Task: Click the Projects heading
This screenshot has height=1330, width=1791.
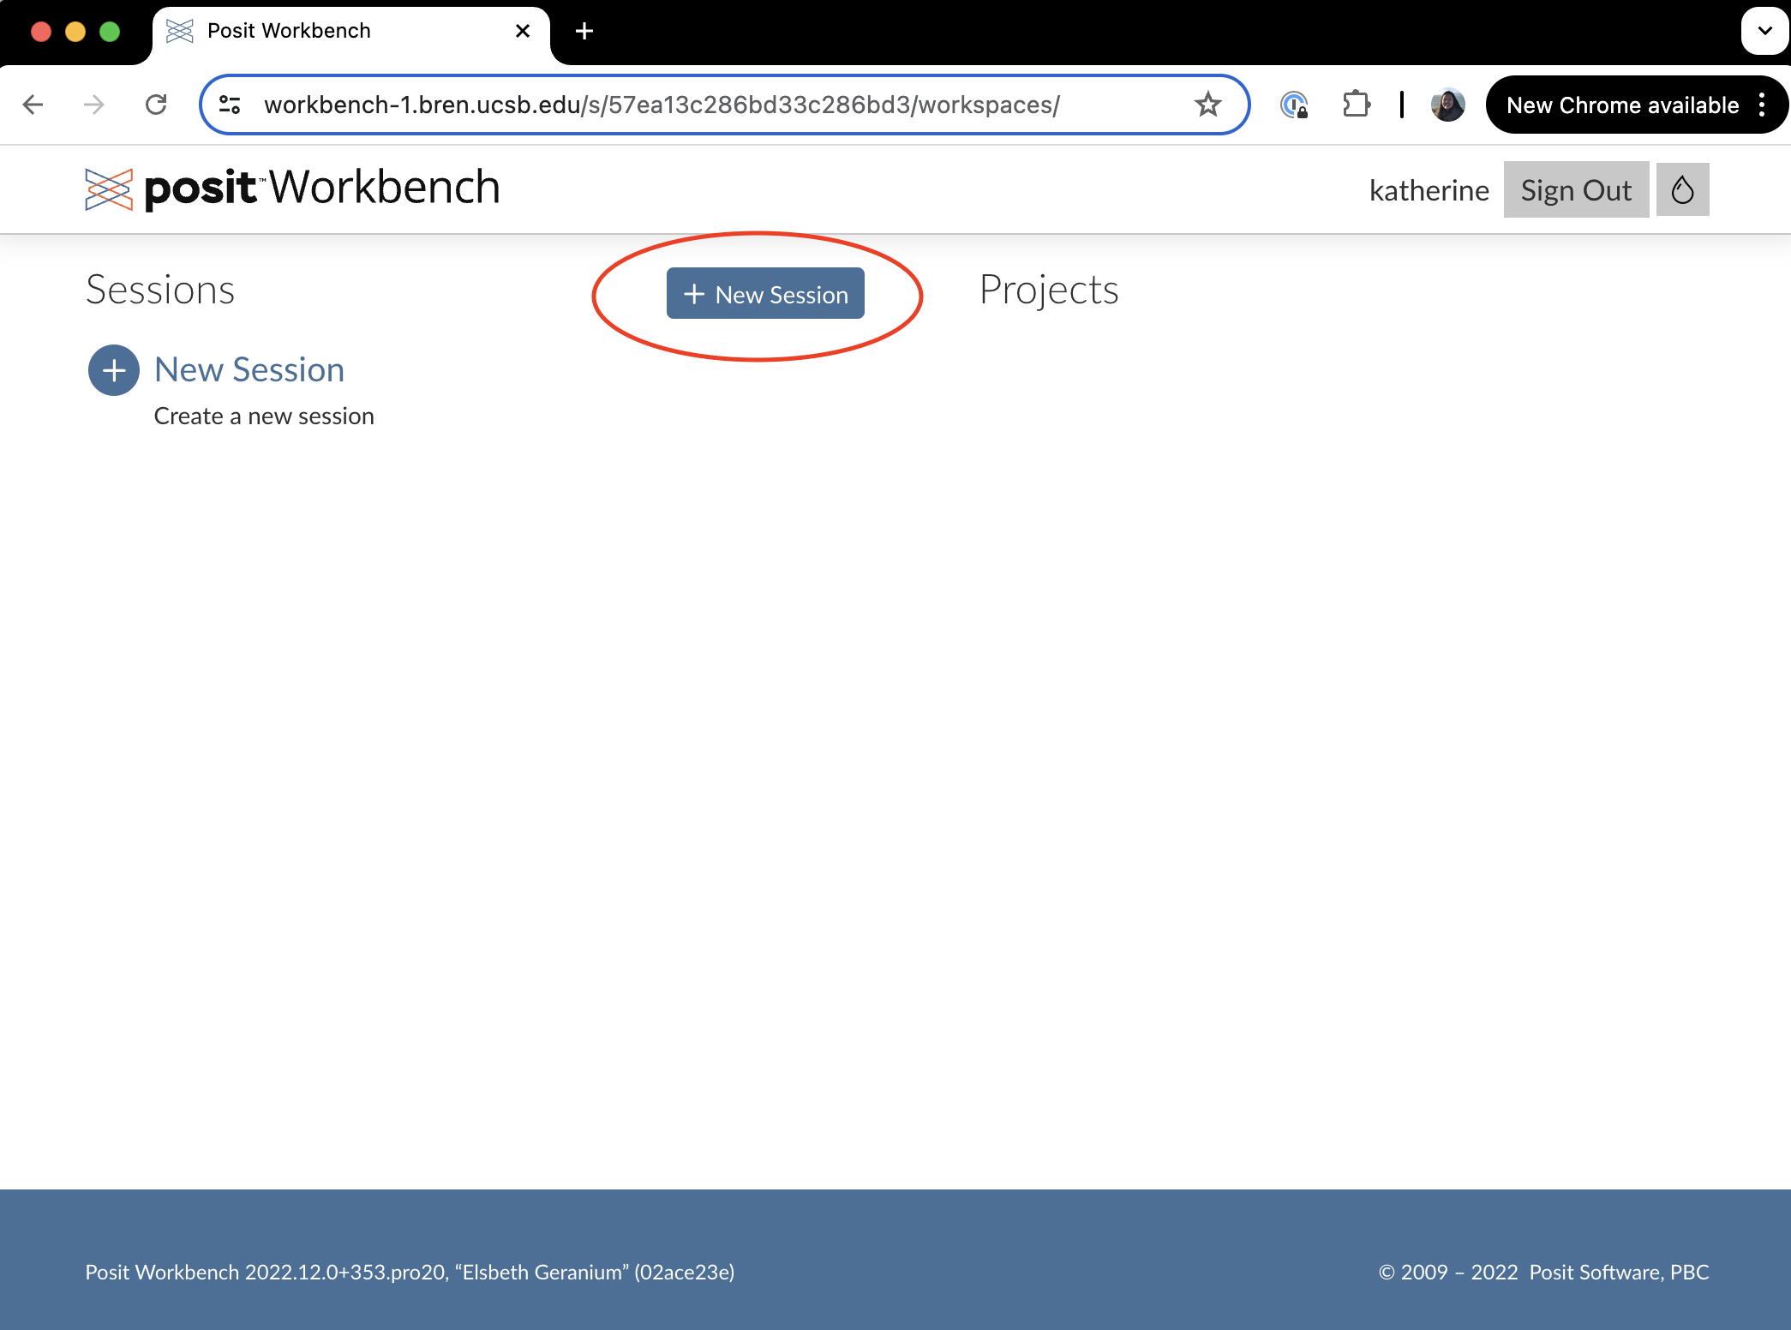Action: (1049, 290)
